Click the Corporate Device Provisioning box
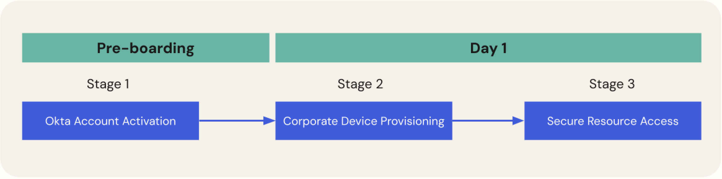 tap(364, 121)
